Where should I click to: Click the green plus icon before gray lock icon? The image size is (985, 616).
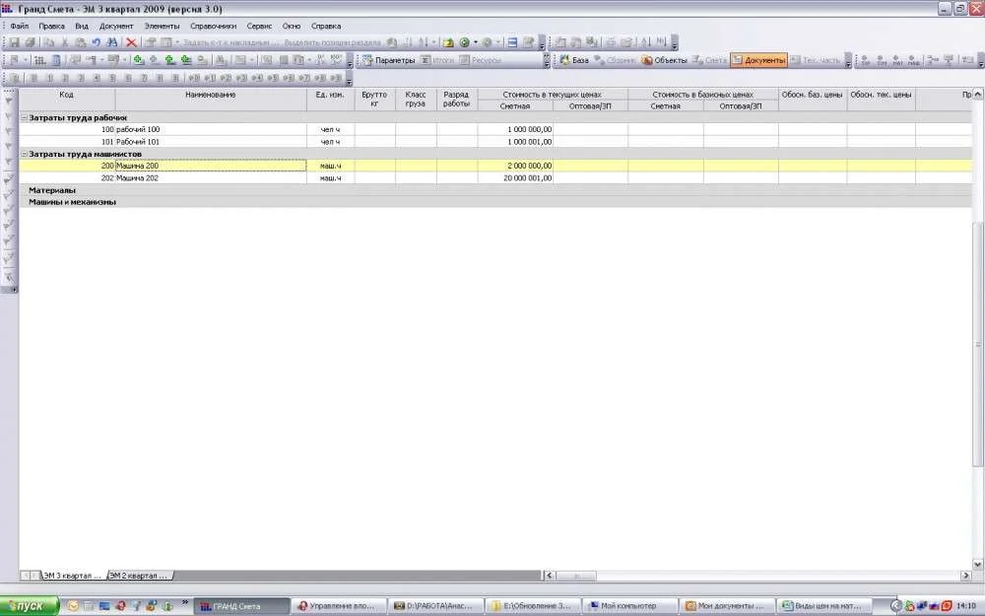pyautogui.click(x=186, y=60)
